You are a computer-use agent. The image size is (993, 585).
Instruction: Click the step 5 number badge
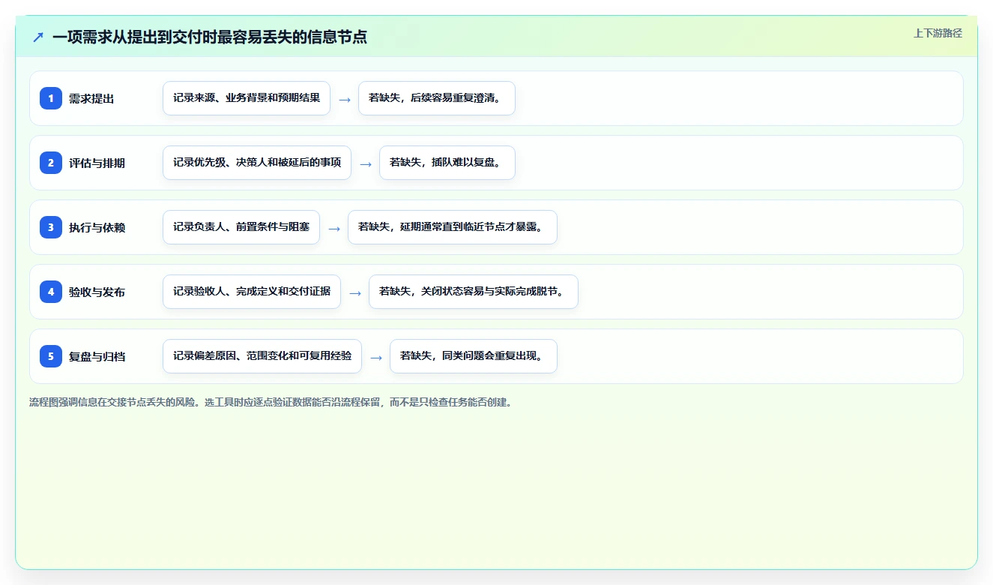(51, 356)
